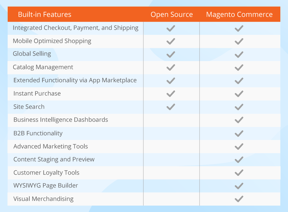
Task: Click empty Open Source cell for B2B Functionality
Action: click(x=171, y=133)
